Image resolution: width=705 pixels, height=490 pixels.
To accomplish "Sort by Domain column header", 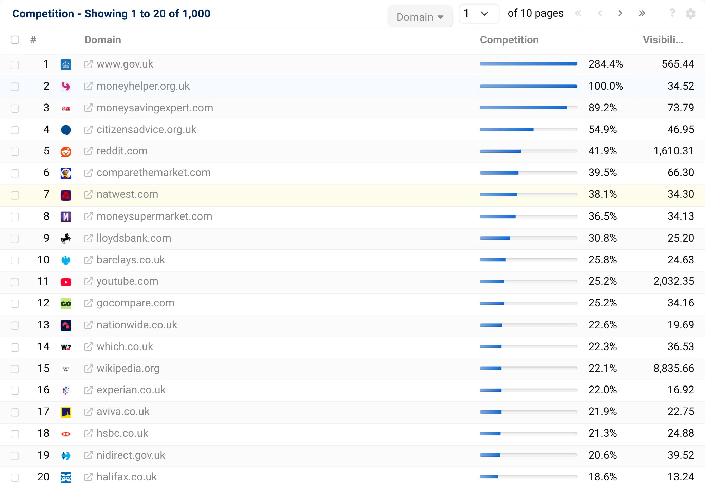I will (x=103, y=40).
